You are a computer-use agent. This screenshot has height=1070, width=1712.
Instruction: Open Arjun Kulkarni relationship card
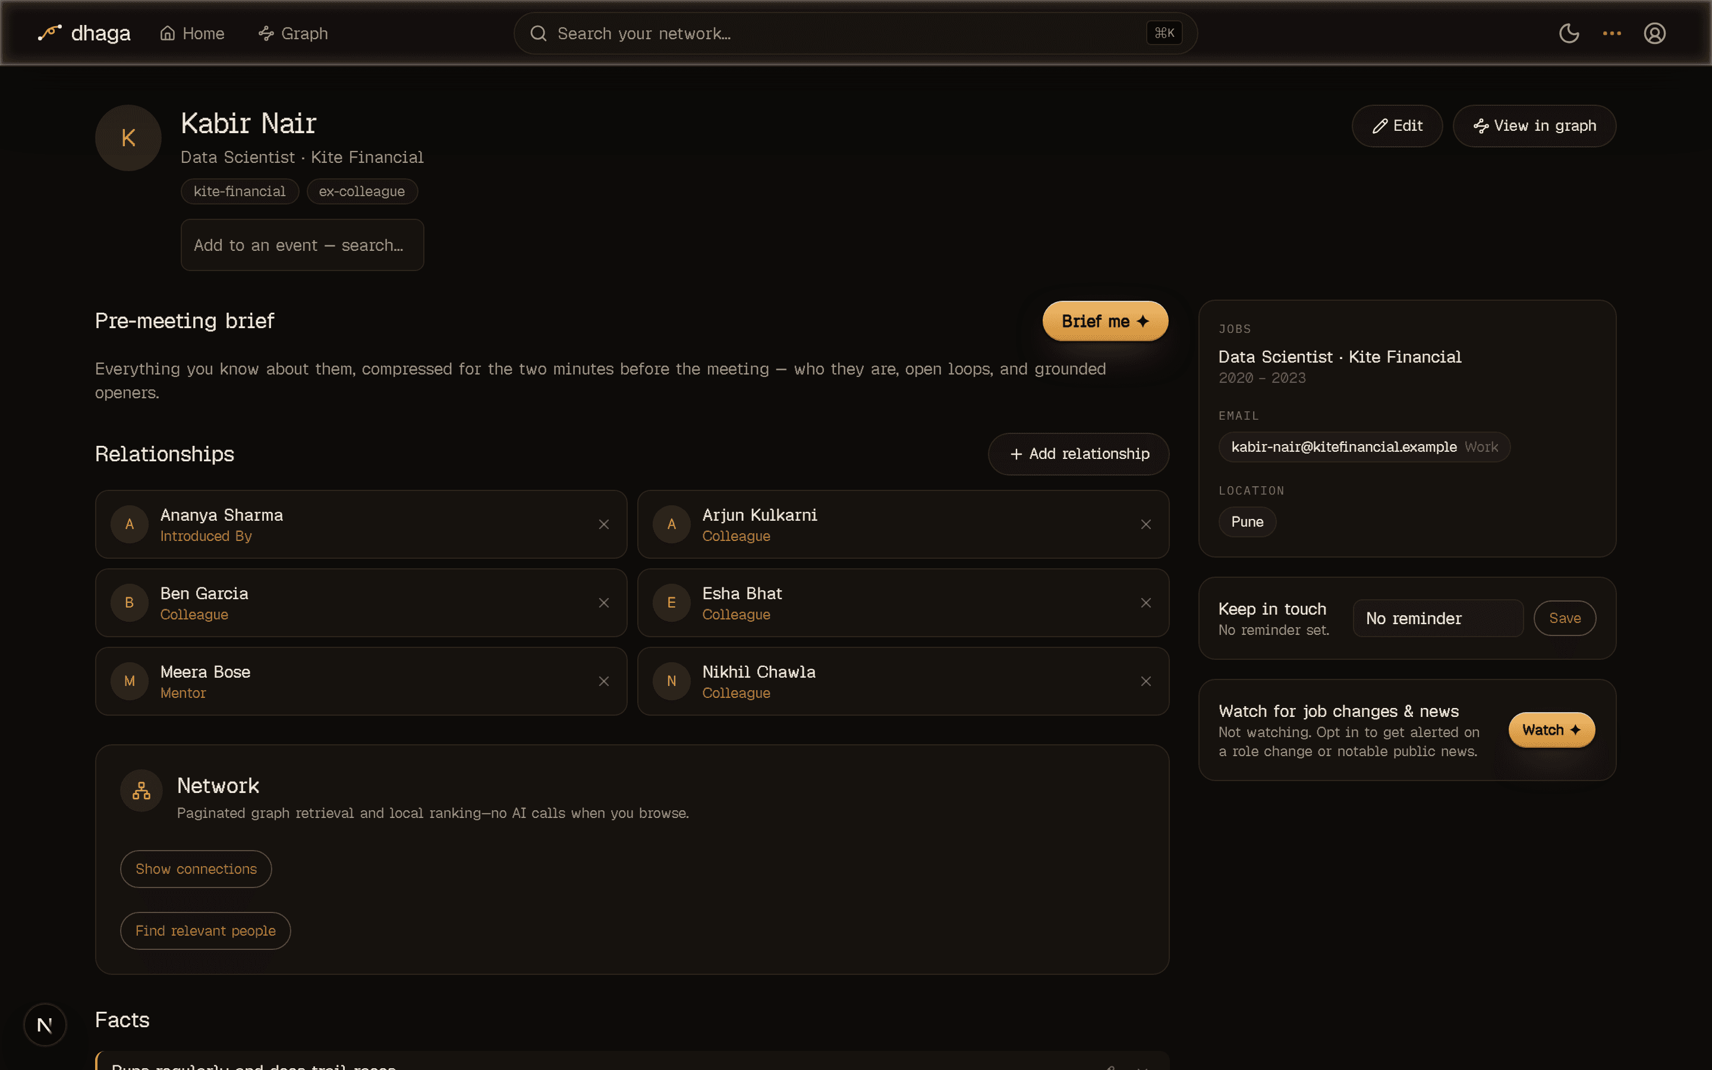[x=903, y=524]
